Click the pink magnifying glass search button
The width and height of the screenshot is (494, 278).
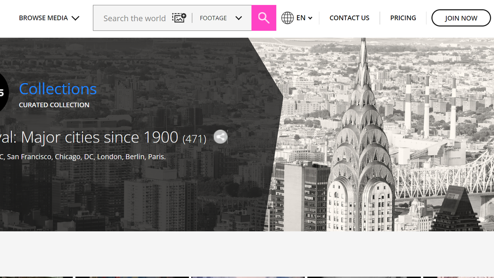coord(263,18)
